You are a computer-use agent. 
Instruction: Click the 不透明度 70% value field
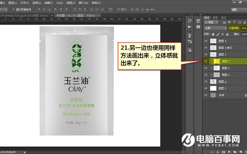[x=244, y=28]
